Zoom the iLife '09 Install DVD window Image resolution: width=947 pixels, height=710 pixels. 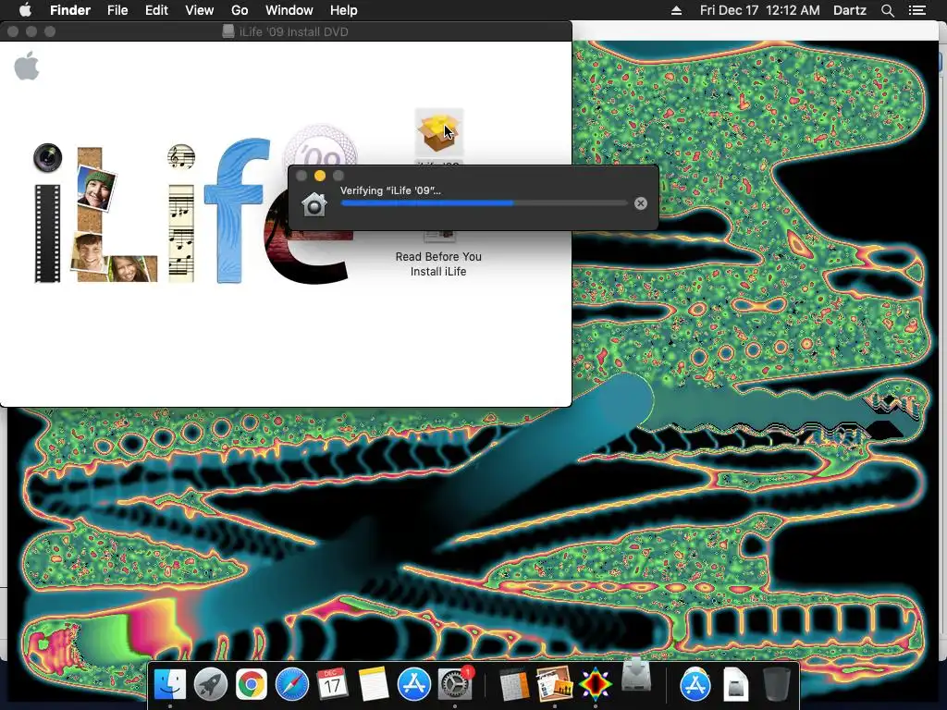50,31
